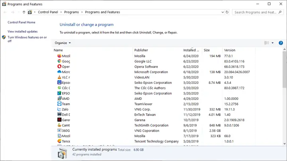Click the Programs and Features title bar icon
The height and width of the screenshot is (161, 287).
[4, 4]
